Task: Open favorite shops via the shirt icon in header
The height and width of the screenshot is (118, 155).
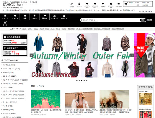Action: [95, 4]
